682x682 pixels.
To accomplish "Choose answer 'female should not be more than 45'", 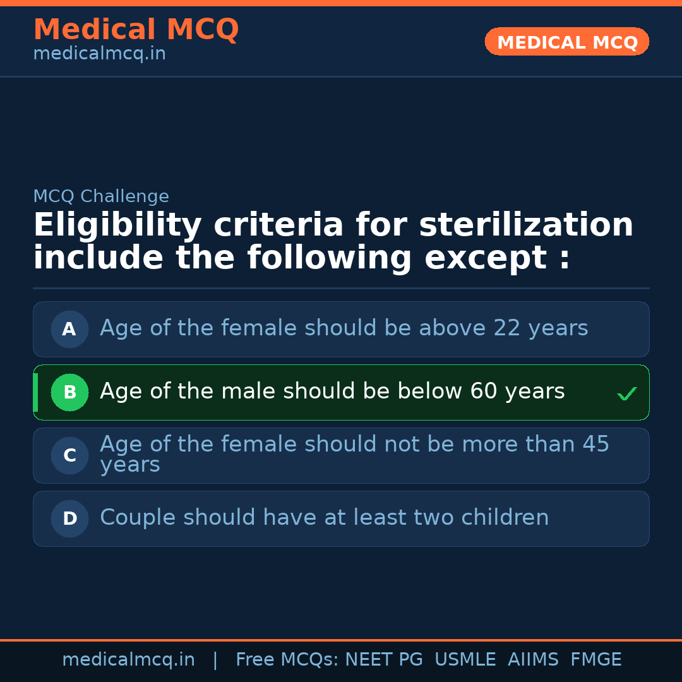I will click(x=354, y=454).
